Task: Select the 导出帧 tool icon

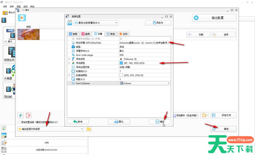Action: point(9,91)
